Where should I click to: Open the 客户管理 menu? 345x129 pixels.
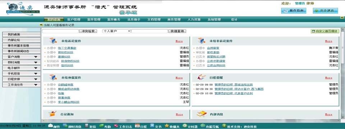pyautogui.click(x=74, y=19)
